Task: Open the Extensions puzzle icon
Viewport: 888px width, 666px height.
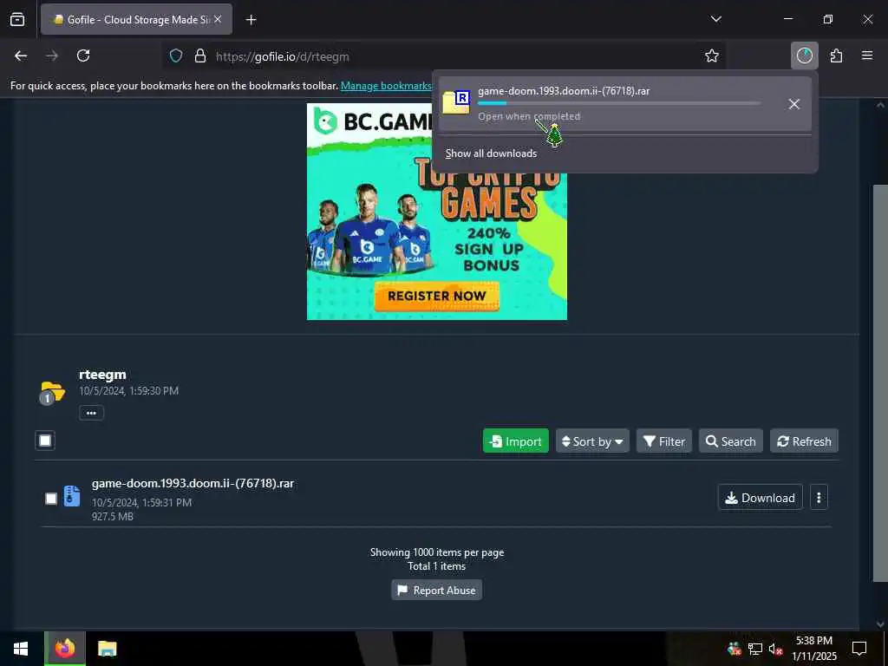Action: [837, 55]
